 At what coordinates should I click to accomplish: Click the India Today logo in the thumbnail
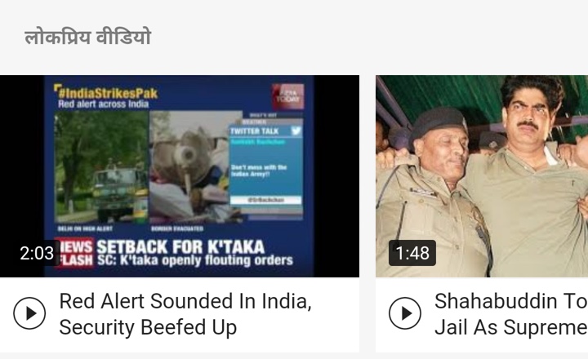[x=288, y=96]
